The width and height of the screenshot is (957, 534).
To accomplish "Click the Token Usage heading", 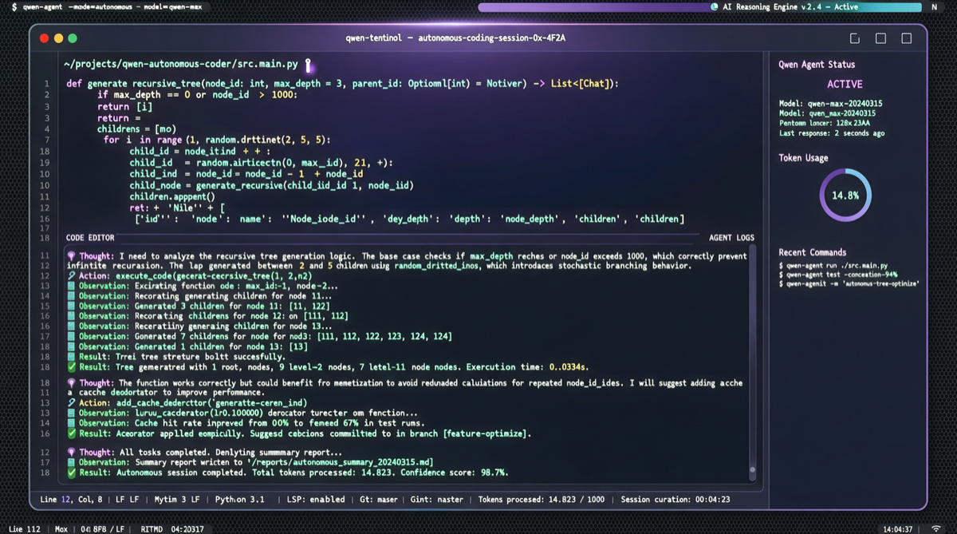I will point(803,158).
